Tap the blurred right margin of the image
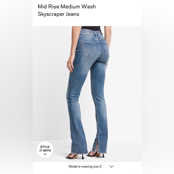 pyautogui.click(x=158, y=87)
